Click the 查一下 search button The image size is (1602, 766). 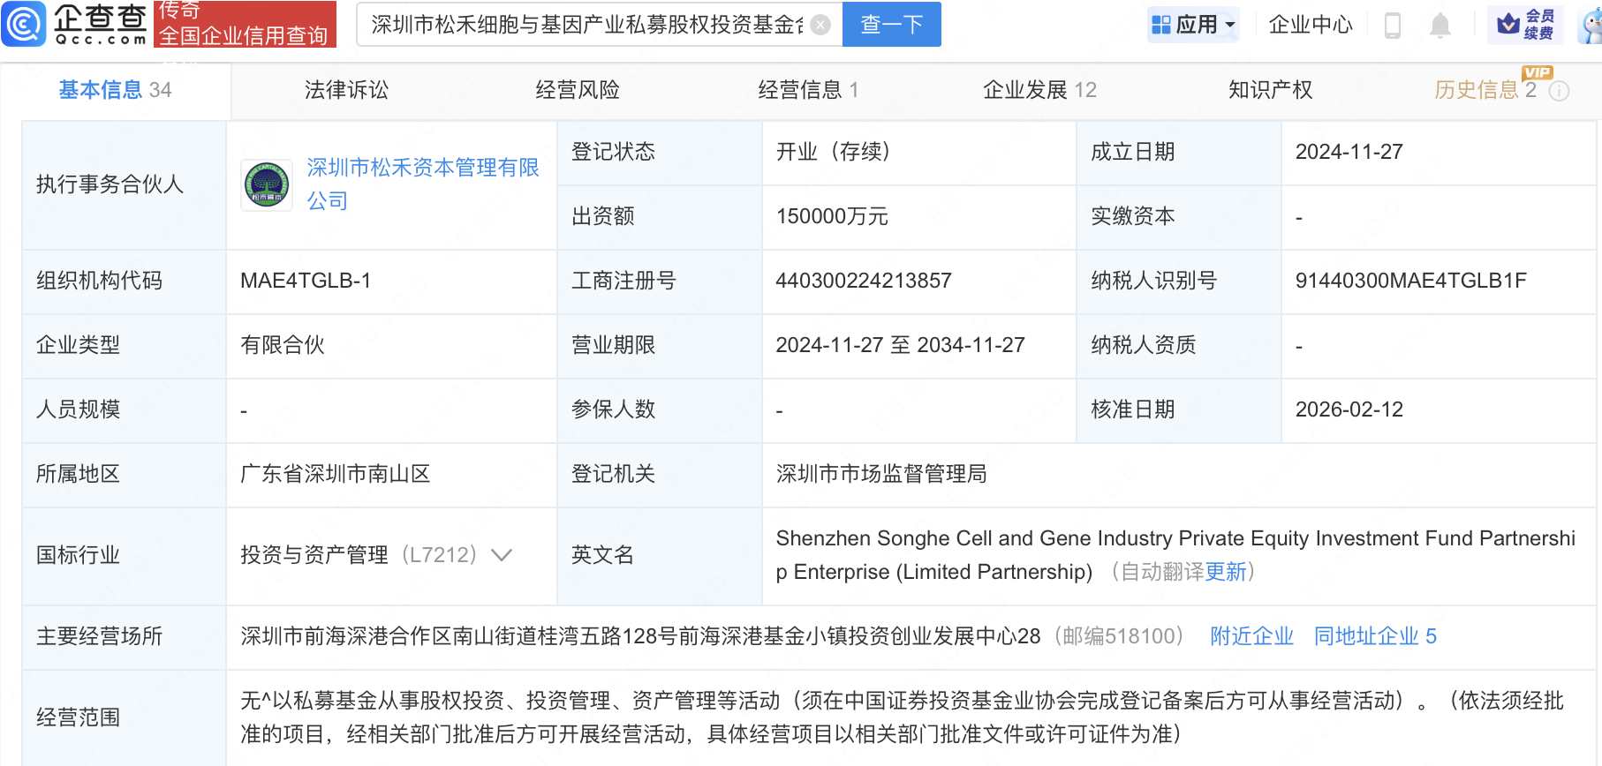tap(891, 25)
